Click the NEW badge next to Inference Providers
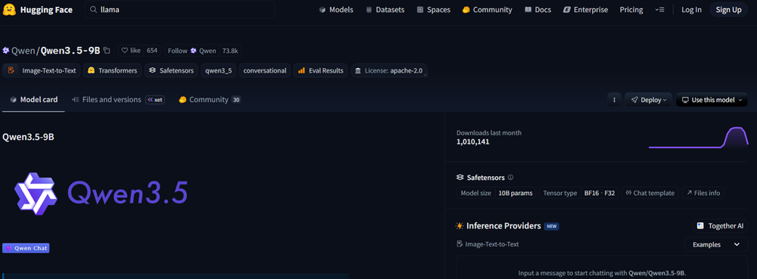 (552, 226)
